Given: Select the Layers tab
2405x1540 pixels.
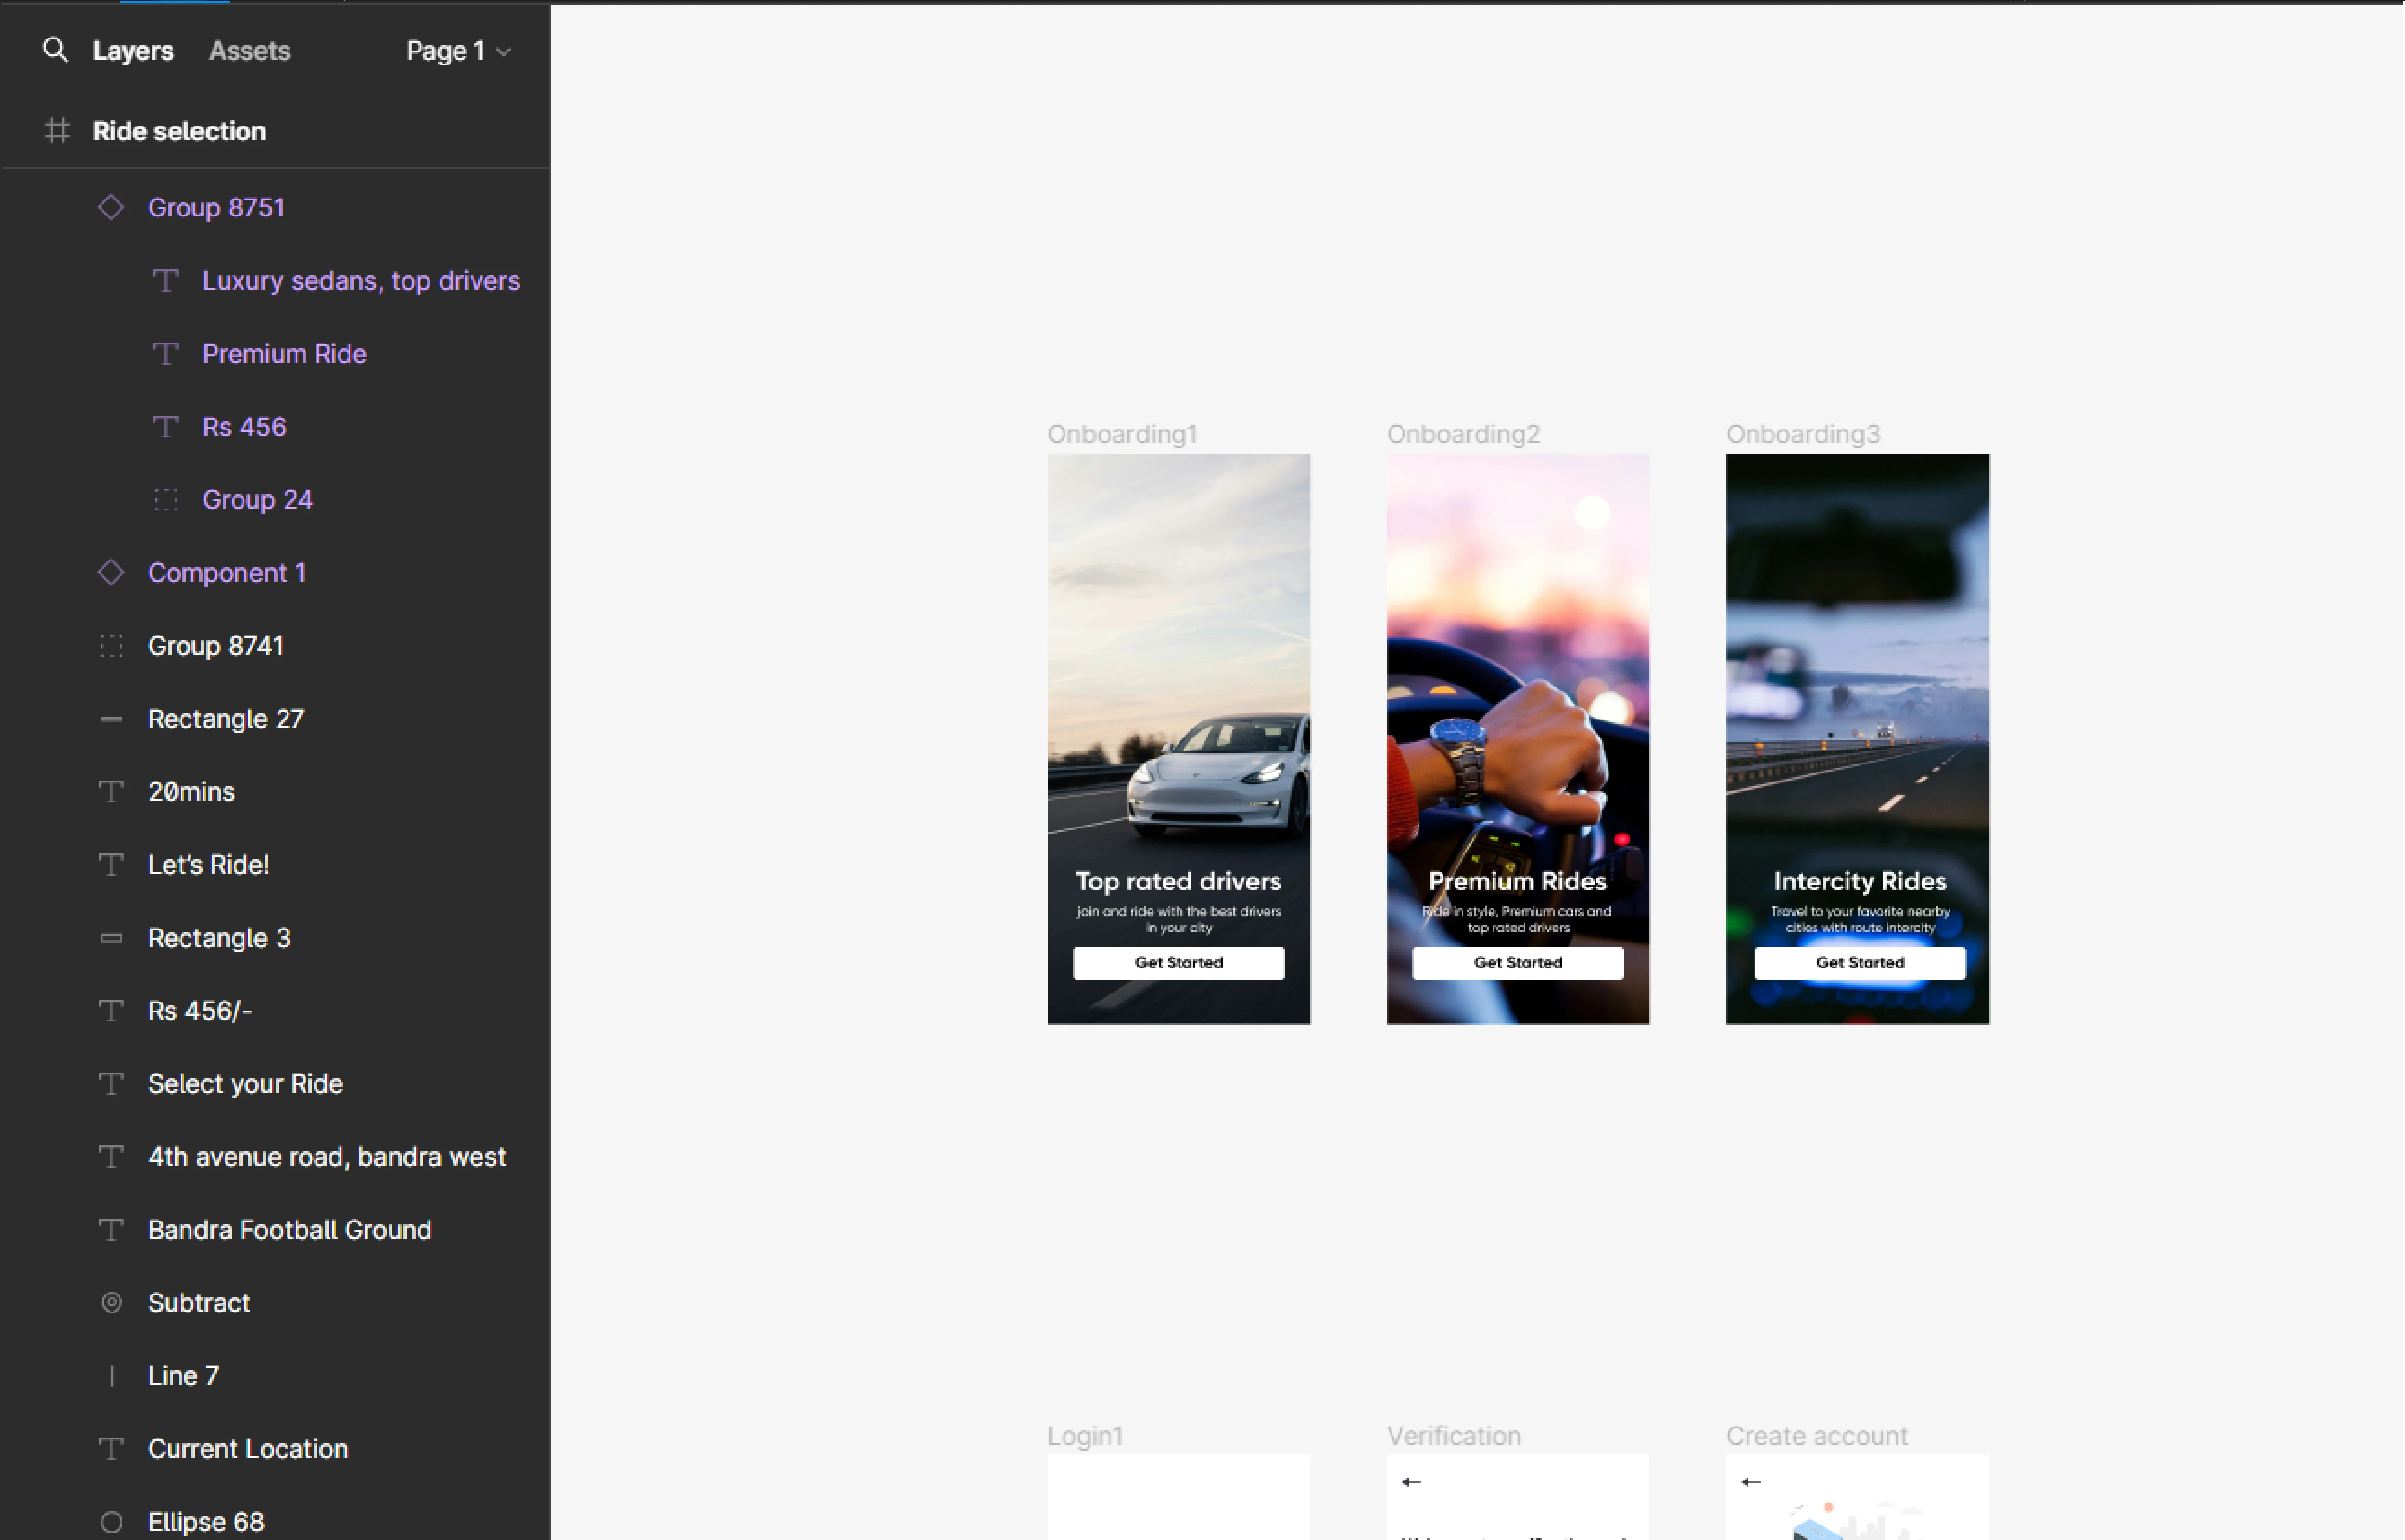Looking at the screenshot, I should (x=132, y=50).
